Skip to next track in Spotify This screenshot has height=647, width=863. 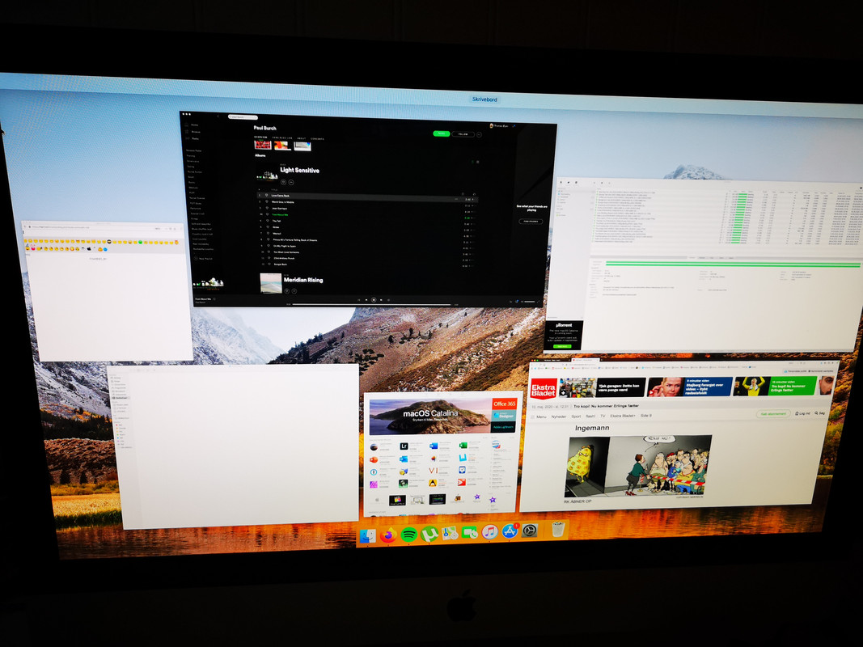point(381,300)
